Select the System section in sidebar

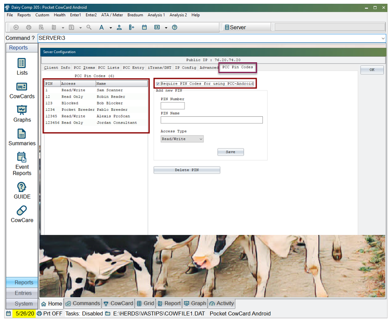23,303
